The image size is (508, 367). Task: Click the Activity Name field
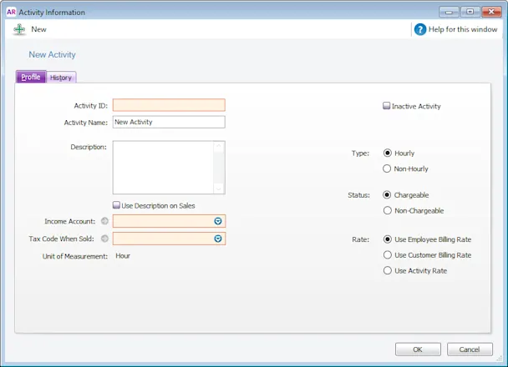coord(169,122)
